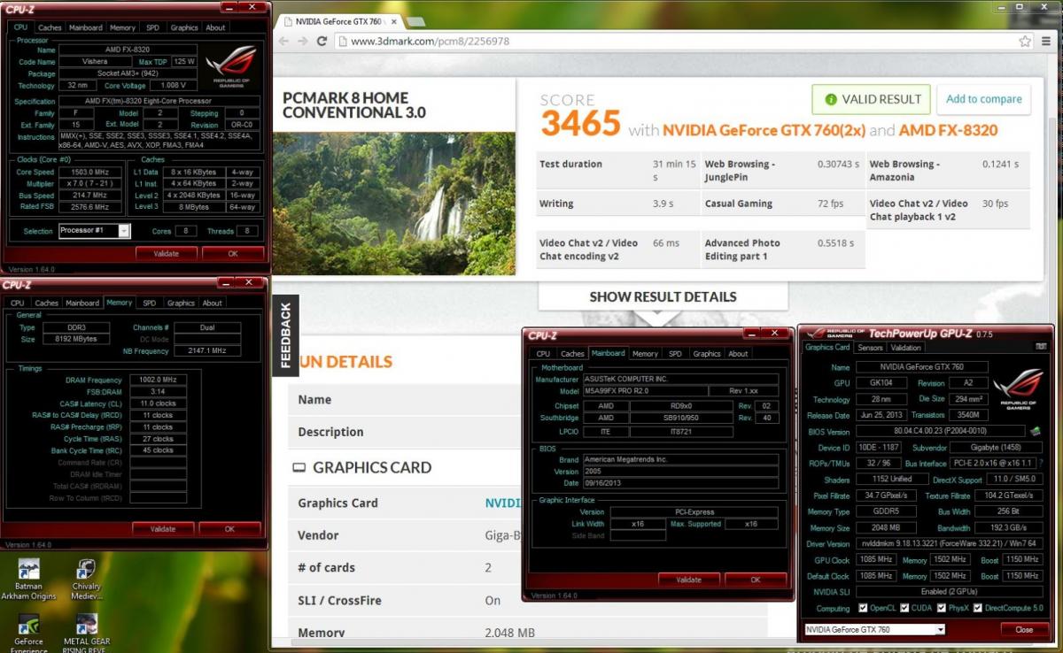The image size is (1063, 653).
Task: Click the score 3465
Action: click(580, 124)
